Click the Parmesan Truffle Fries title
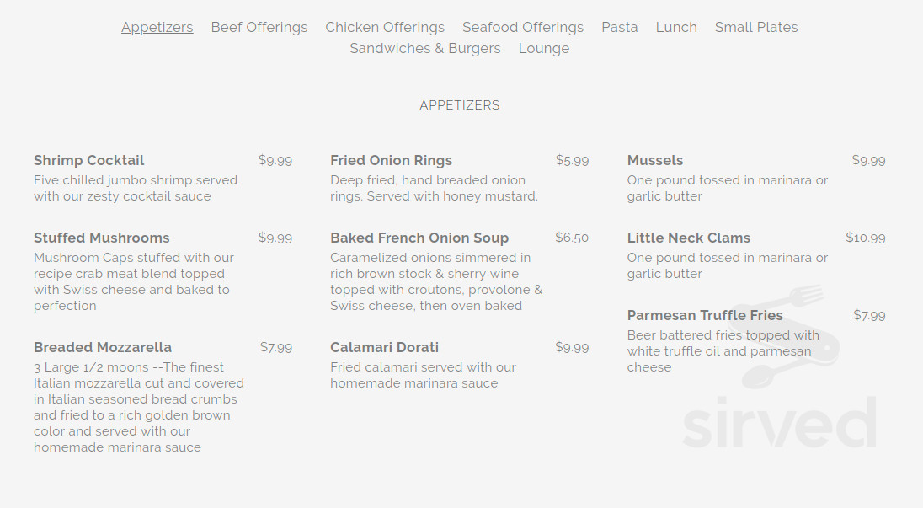The image size is (923, 508). click(x=705, y=315)
